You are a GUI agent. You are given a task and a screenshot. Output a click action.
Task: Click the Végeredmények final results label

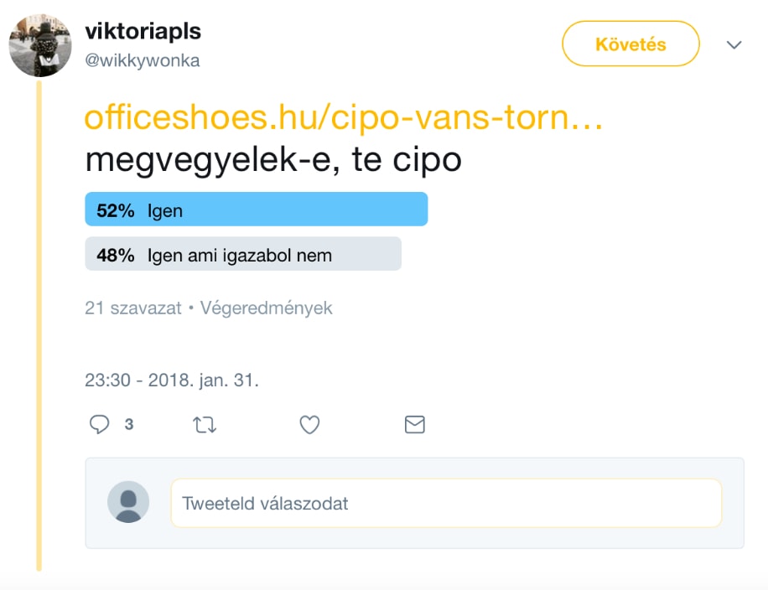coord(266,308)
